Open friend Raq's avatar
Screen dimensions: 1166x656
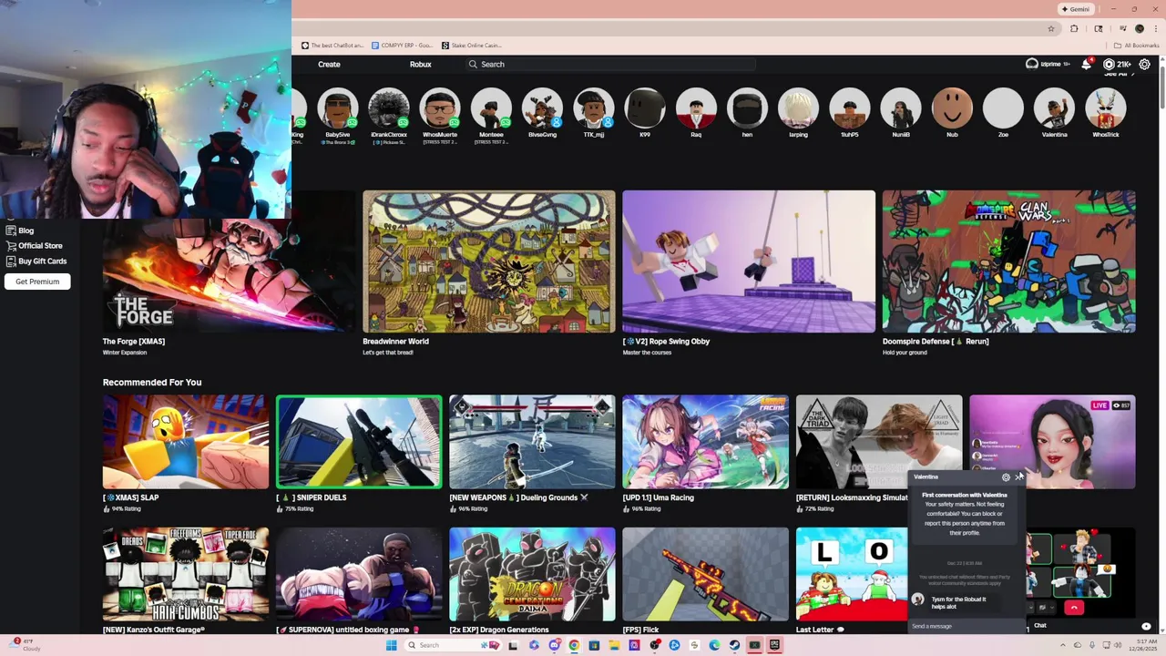tap(696, 108)
